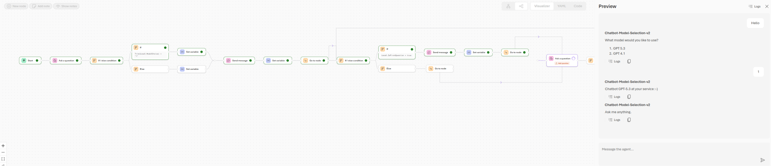The image size is (771, 166).
Task: Click the zoom in plus icon
Action: pos(3,146)
